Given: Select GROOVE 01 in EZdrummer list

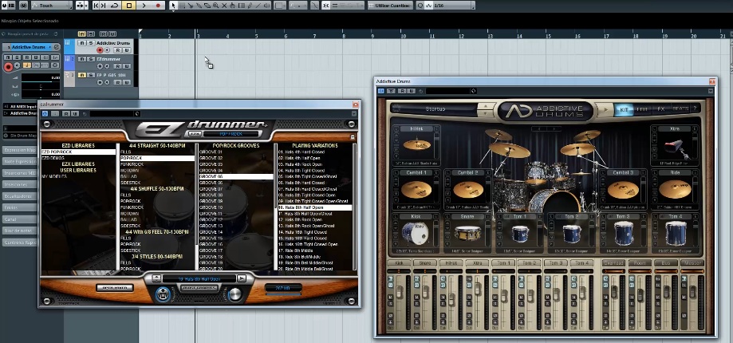Looking at the screenshot, I should tap(236, 152).
